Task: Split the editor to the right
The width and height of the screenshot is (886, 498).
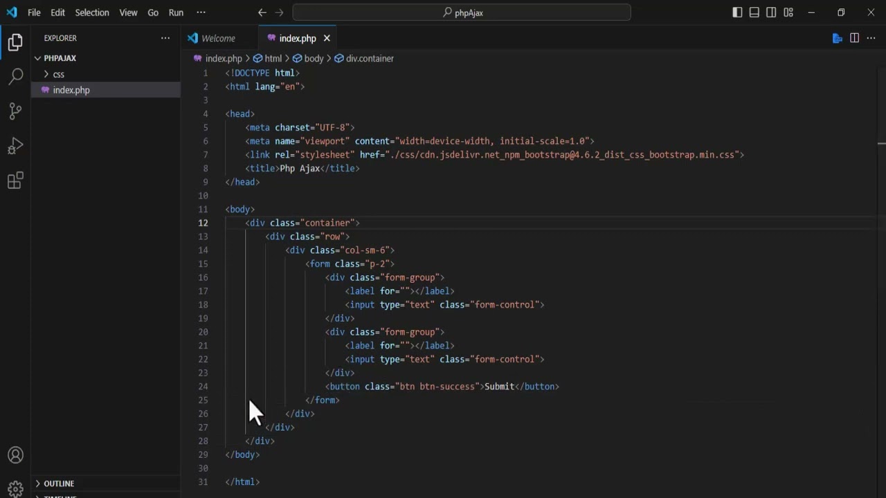Action: pos(854,38)
